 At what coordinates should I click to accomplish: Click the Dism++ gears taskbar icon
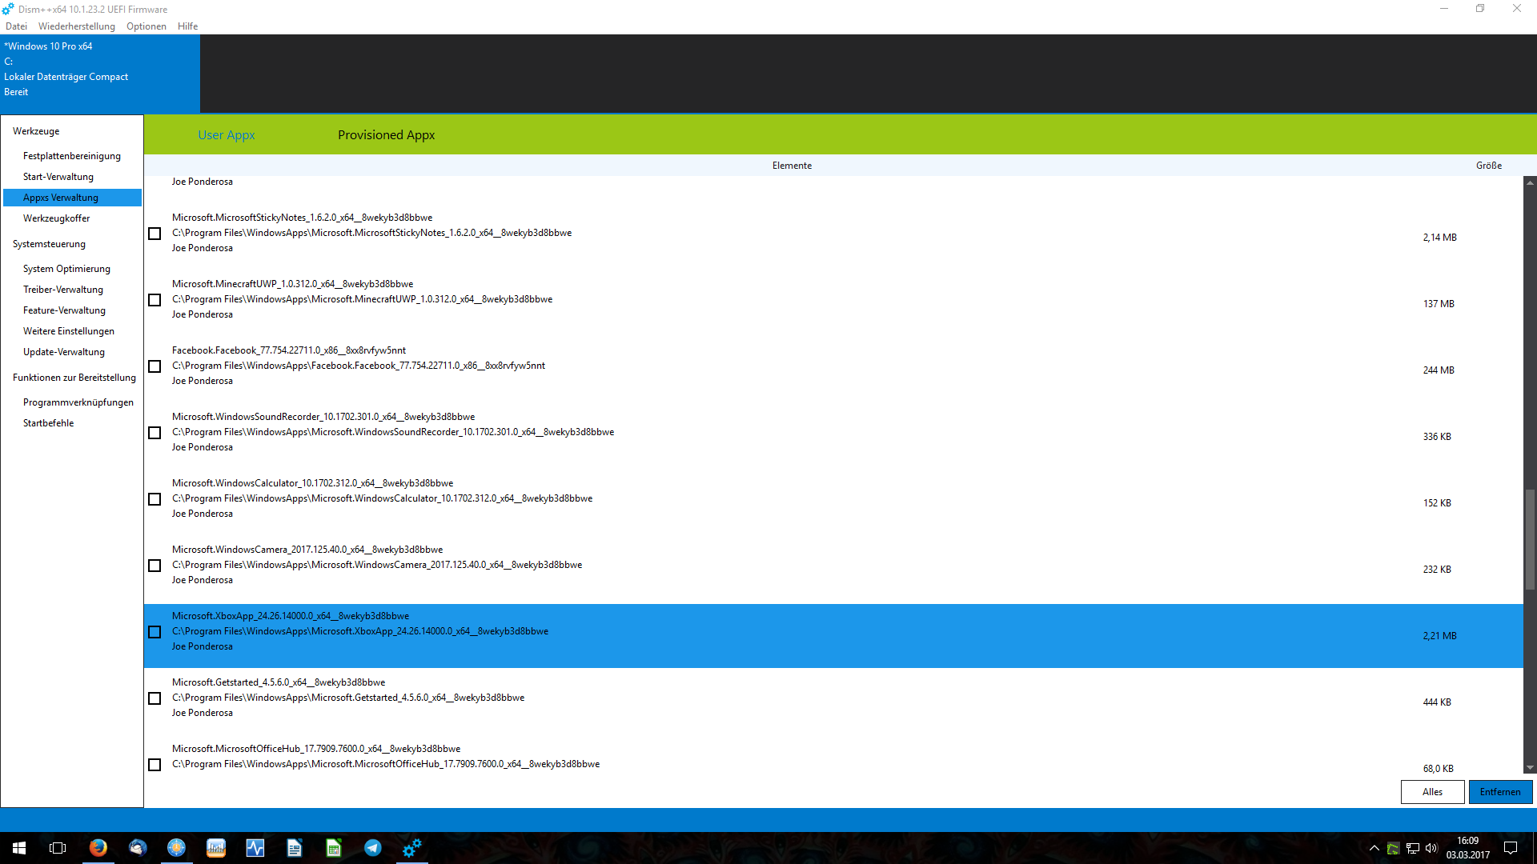pyautogui.click(x=412, y=848)
